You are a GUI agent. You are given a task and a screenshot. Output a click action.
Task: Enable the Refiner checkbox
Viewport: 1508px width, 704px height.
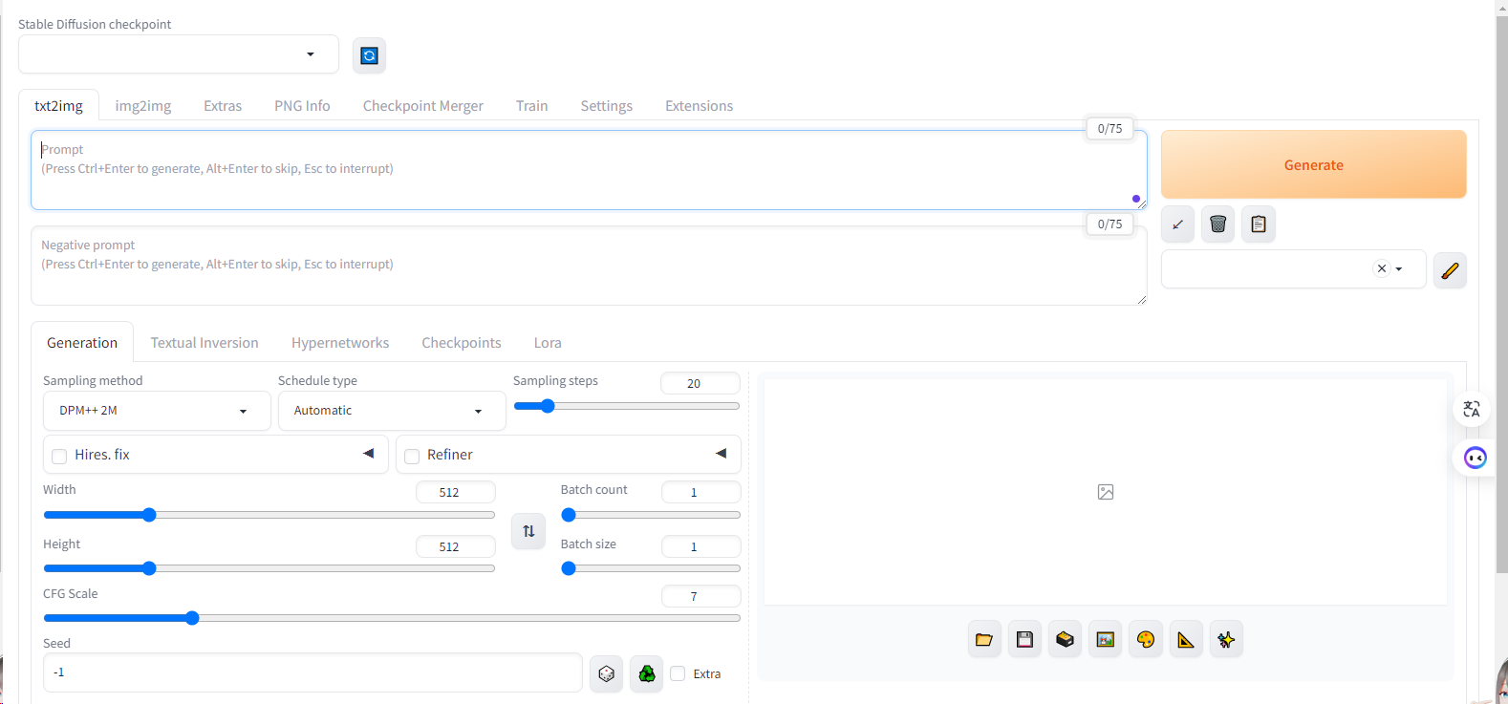[x=412, y=457]
